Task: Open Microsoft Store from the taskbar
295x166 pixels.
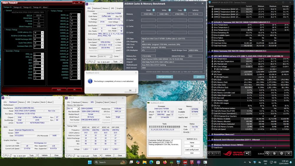Action: pos(158,162)
